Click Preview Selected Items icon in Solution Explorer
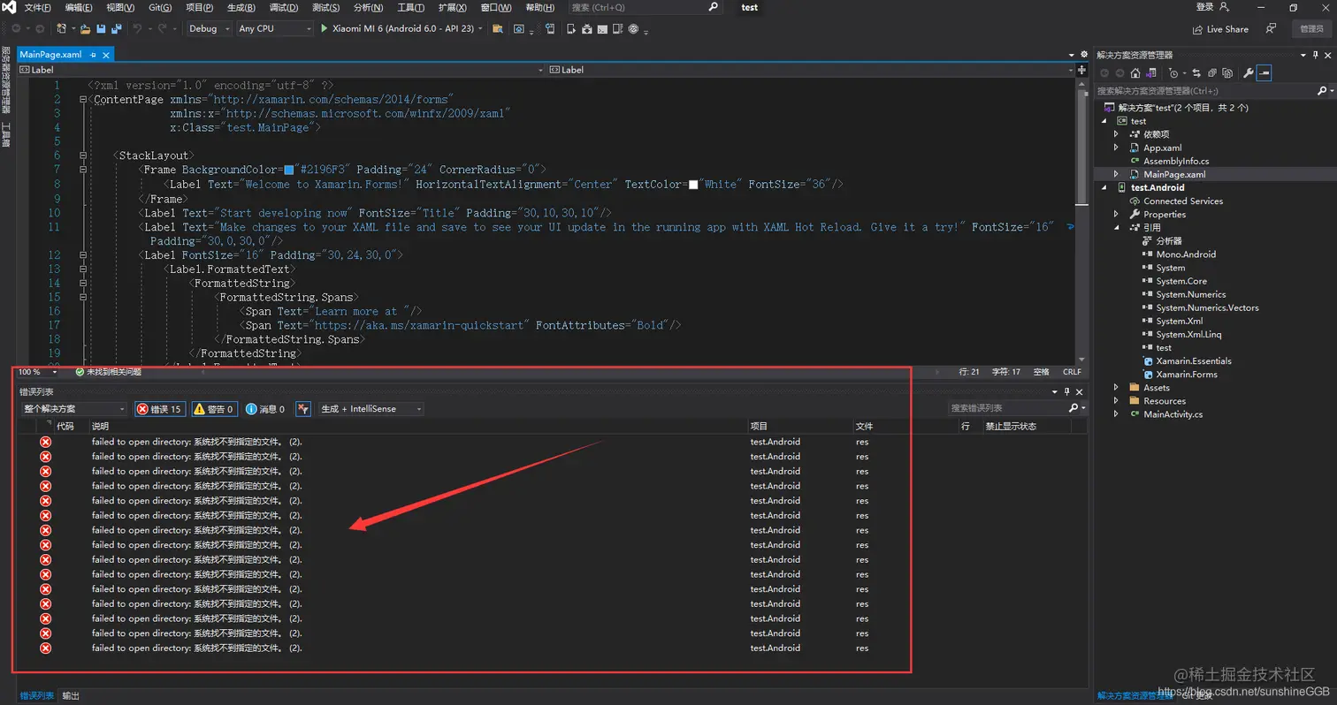The image size is (1337, 705). click(1264, 73)
